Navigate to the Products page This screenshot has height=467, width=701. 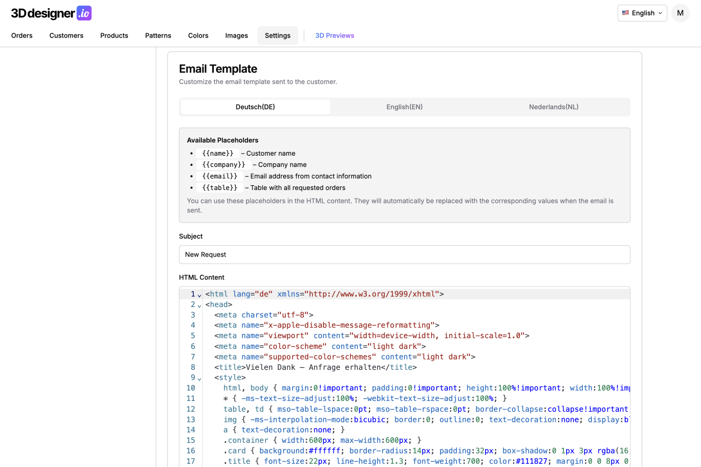pos(114,35)
